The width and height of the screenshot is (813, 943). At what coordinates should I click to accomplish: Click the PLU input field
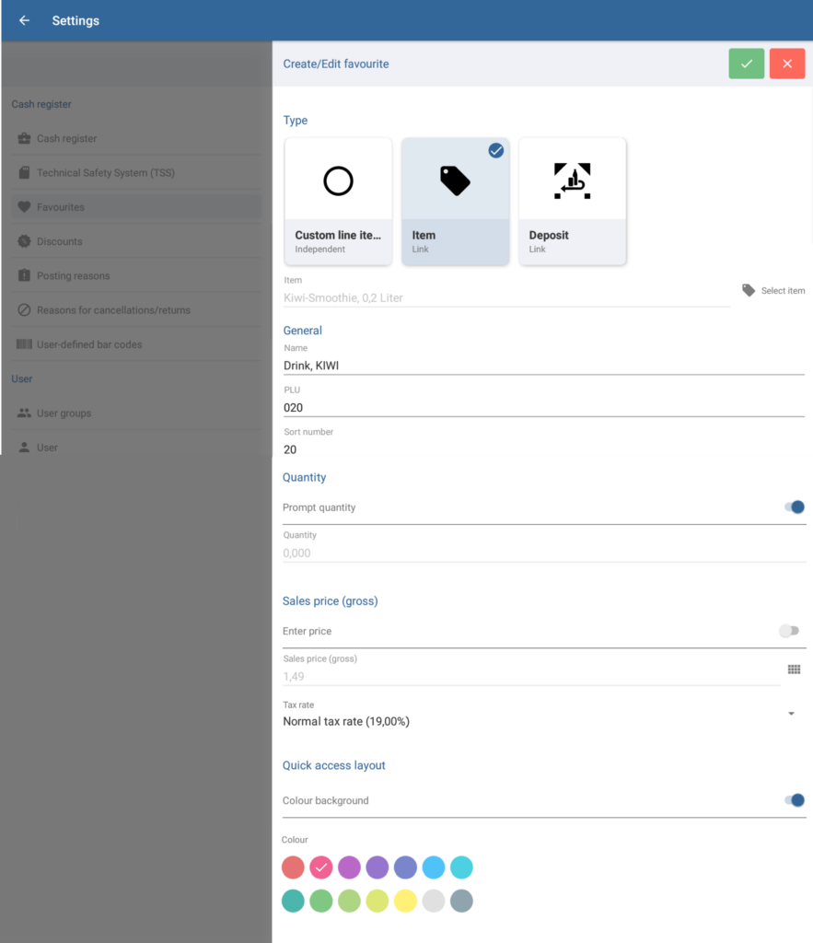tap(543, 407)
